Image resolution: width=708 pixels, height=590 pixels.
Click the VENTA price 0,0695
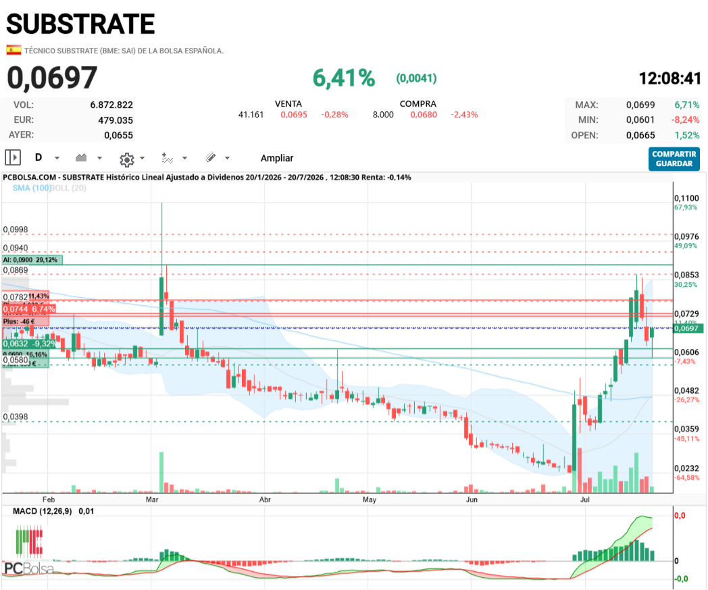coord(293,115)
